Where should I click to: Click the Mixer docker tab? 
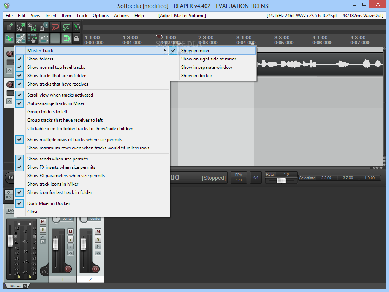click(15, 286)
